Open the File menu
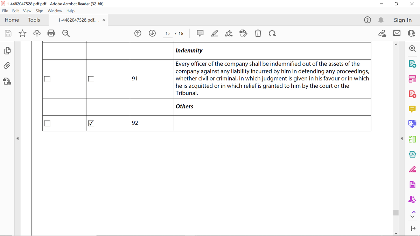 pyautogui.click(x=5, y=11)
